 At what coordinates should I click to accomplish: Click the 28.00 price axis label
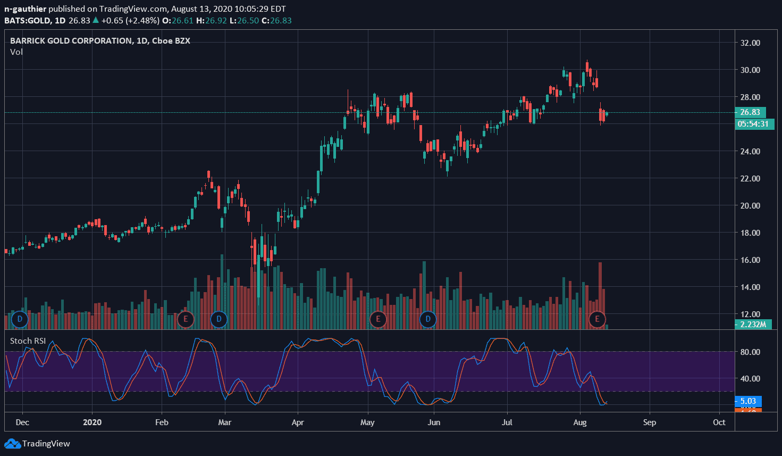coord(750,97)
